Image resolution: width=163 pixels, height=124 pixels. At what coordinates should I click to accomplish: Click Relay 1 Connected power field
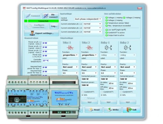(109, 79)
